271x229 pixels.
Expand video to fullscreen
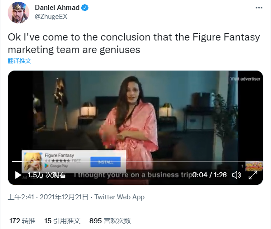tap(252, 175)
